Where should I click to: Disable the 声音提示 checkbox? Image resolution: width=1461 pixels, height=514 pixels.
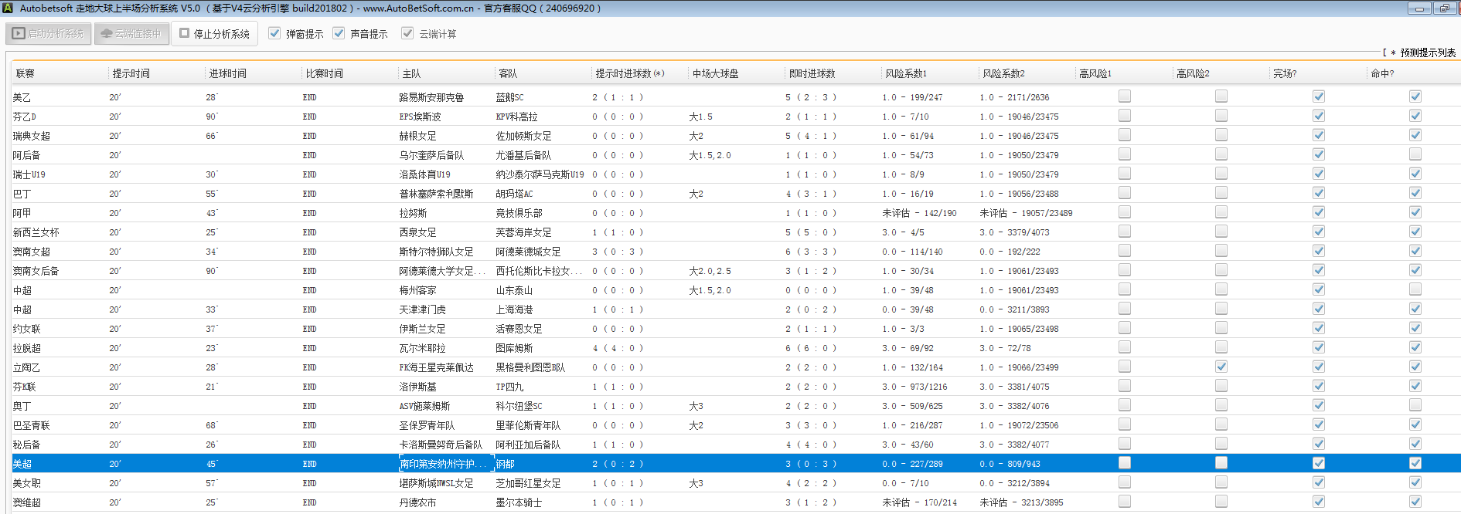339,33
